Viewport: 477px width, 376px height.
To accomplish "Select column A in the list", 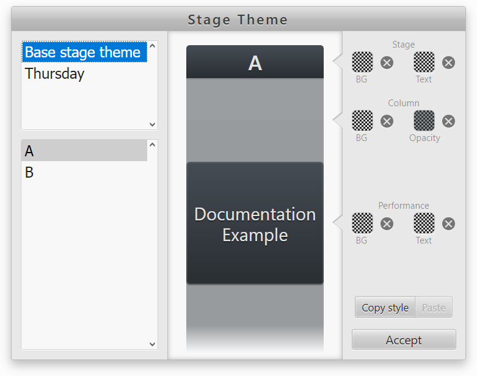I will coord(84,151).
